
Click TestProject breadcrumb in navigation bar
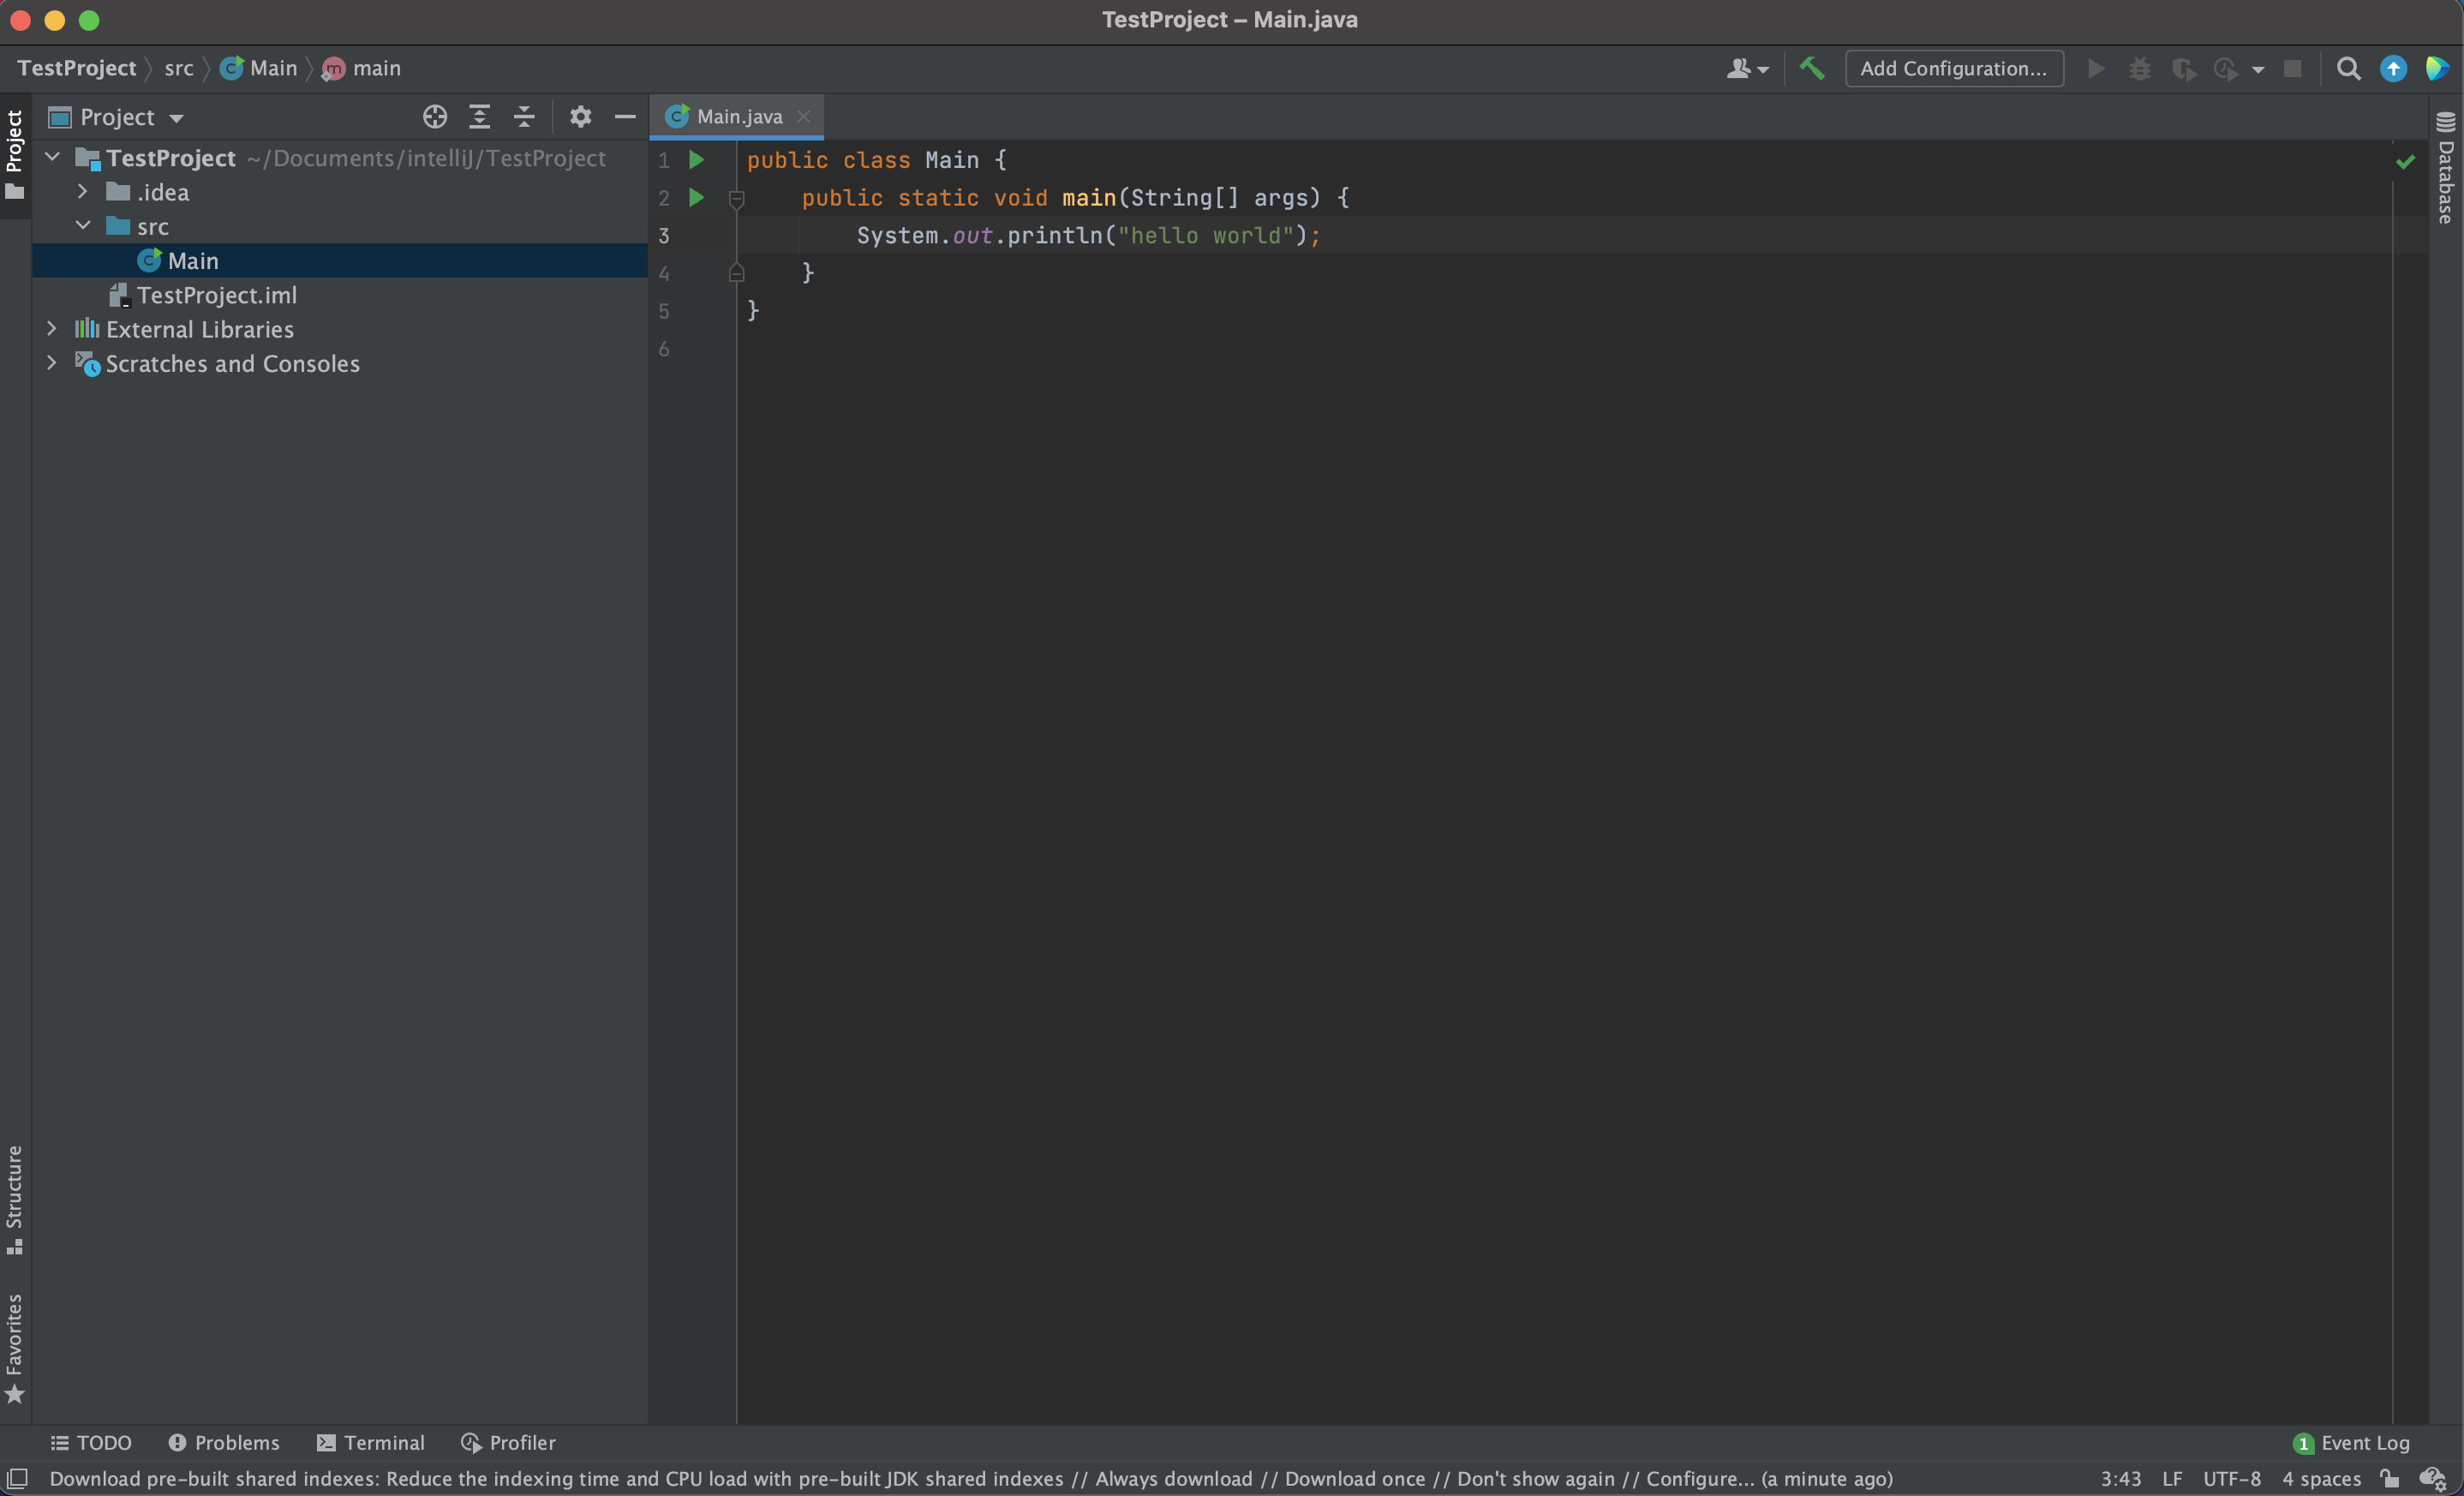point(77,68)
